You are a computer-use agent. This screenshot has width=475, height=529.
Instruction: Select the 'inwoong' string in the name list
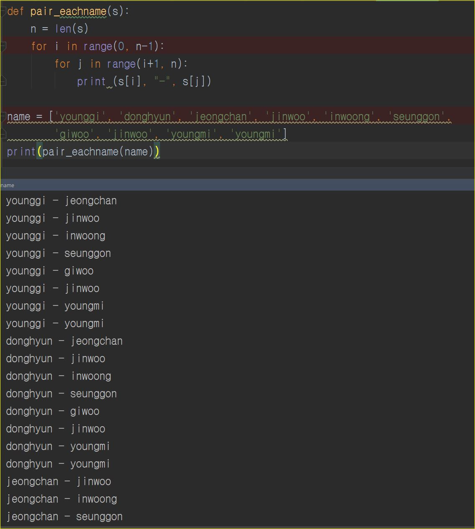coord(350,117)
